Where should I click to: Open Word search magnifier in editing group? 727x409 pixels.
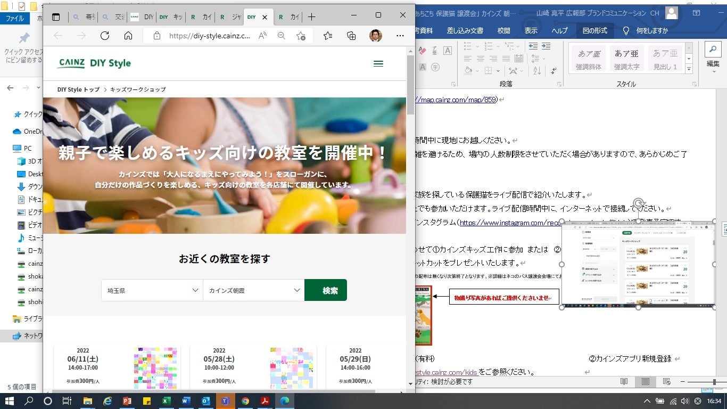tap(712, 50)
